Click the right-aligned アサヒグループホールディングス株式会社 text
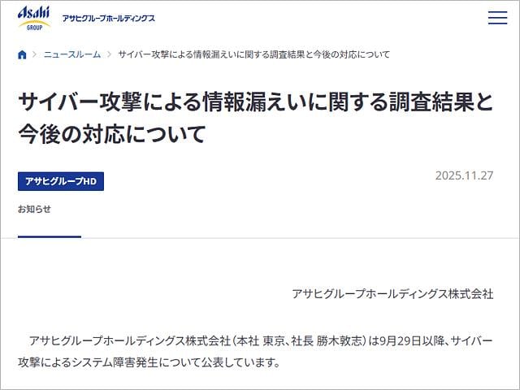Viewport: 520px width, 390px height. click(392, 294)
